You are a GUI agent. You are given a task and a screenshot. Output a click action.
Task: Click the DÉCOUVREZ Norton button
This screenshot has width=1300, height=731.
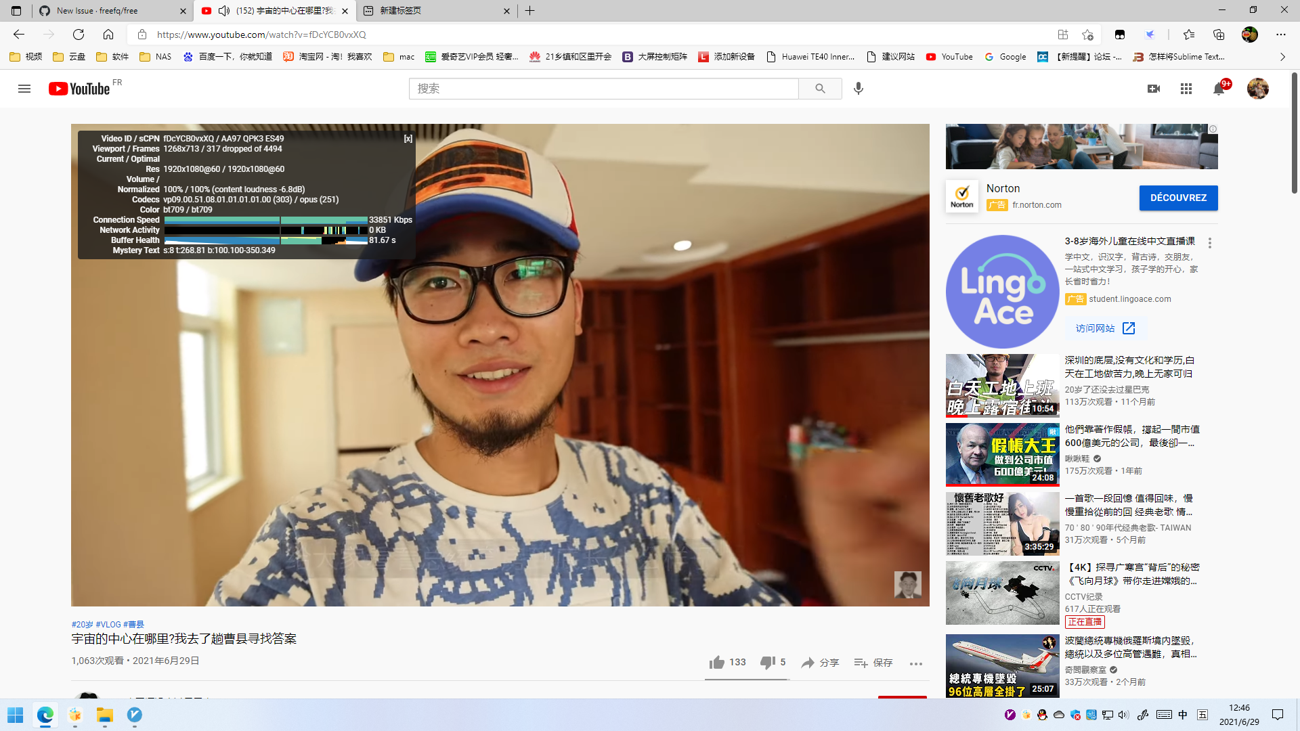coord(1178,198)
